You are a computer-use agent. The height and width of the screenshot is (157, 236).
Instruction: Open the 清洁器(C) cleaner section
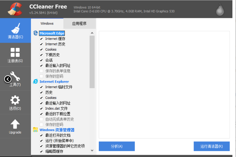coord(15,31)
